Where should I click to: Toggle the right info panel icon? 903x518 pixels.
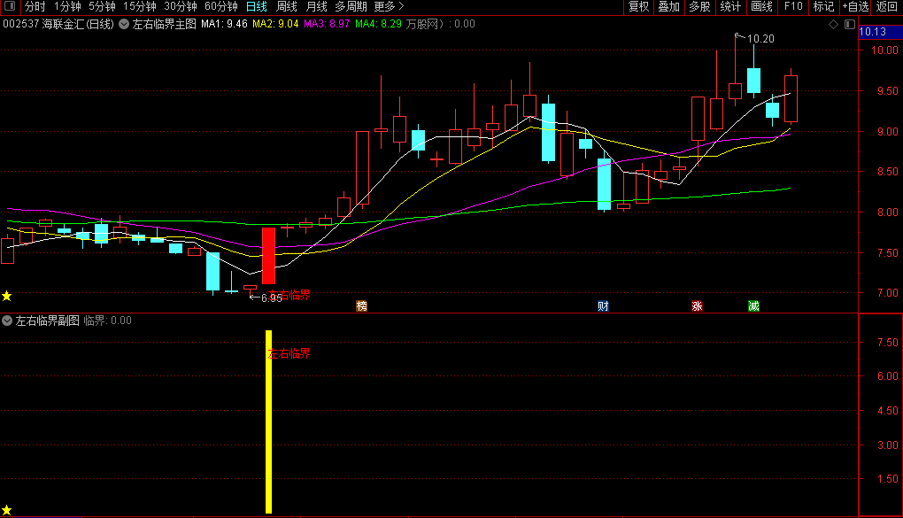click(x=850, y=24)
